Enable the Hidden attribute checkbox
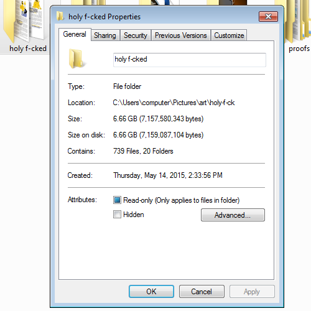Image resolution: width=311 pixels, height=311 pixels. click(x=117, y=215)
